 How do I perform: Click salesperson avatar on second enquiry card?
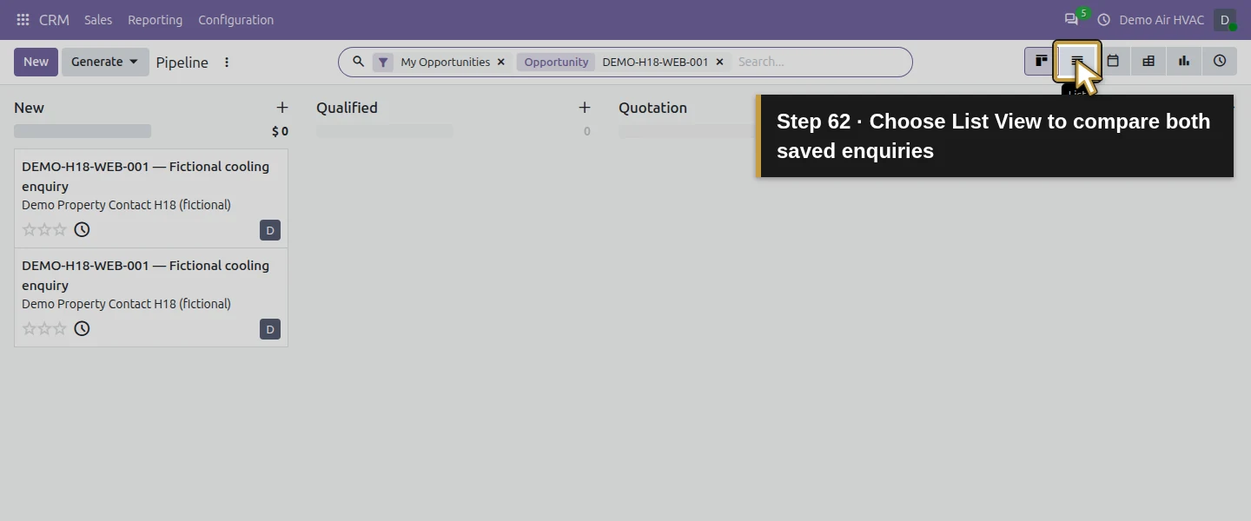pyautogui.click(x=270, y=329)
